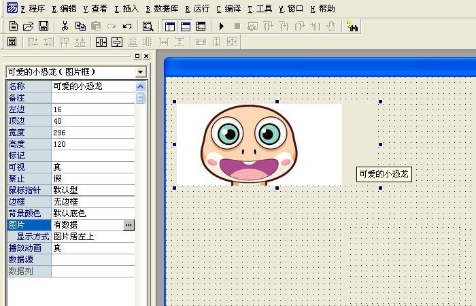Click the find-in-document magnifier icon

click(148, 27)
